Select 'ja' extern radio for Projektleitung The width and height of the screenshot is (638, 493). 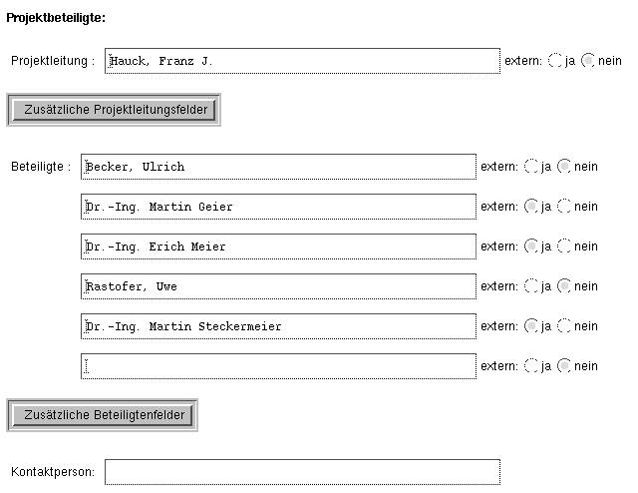pos(555,61)
